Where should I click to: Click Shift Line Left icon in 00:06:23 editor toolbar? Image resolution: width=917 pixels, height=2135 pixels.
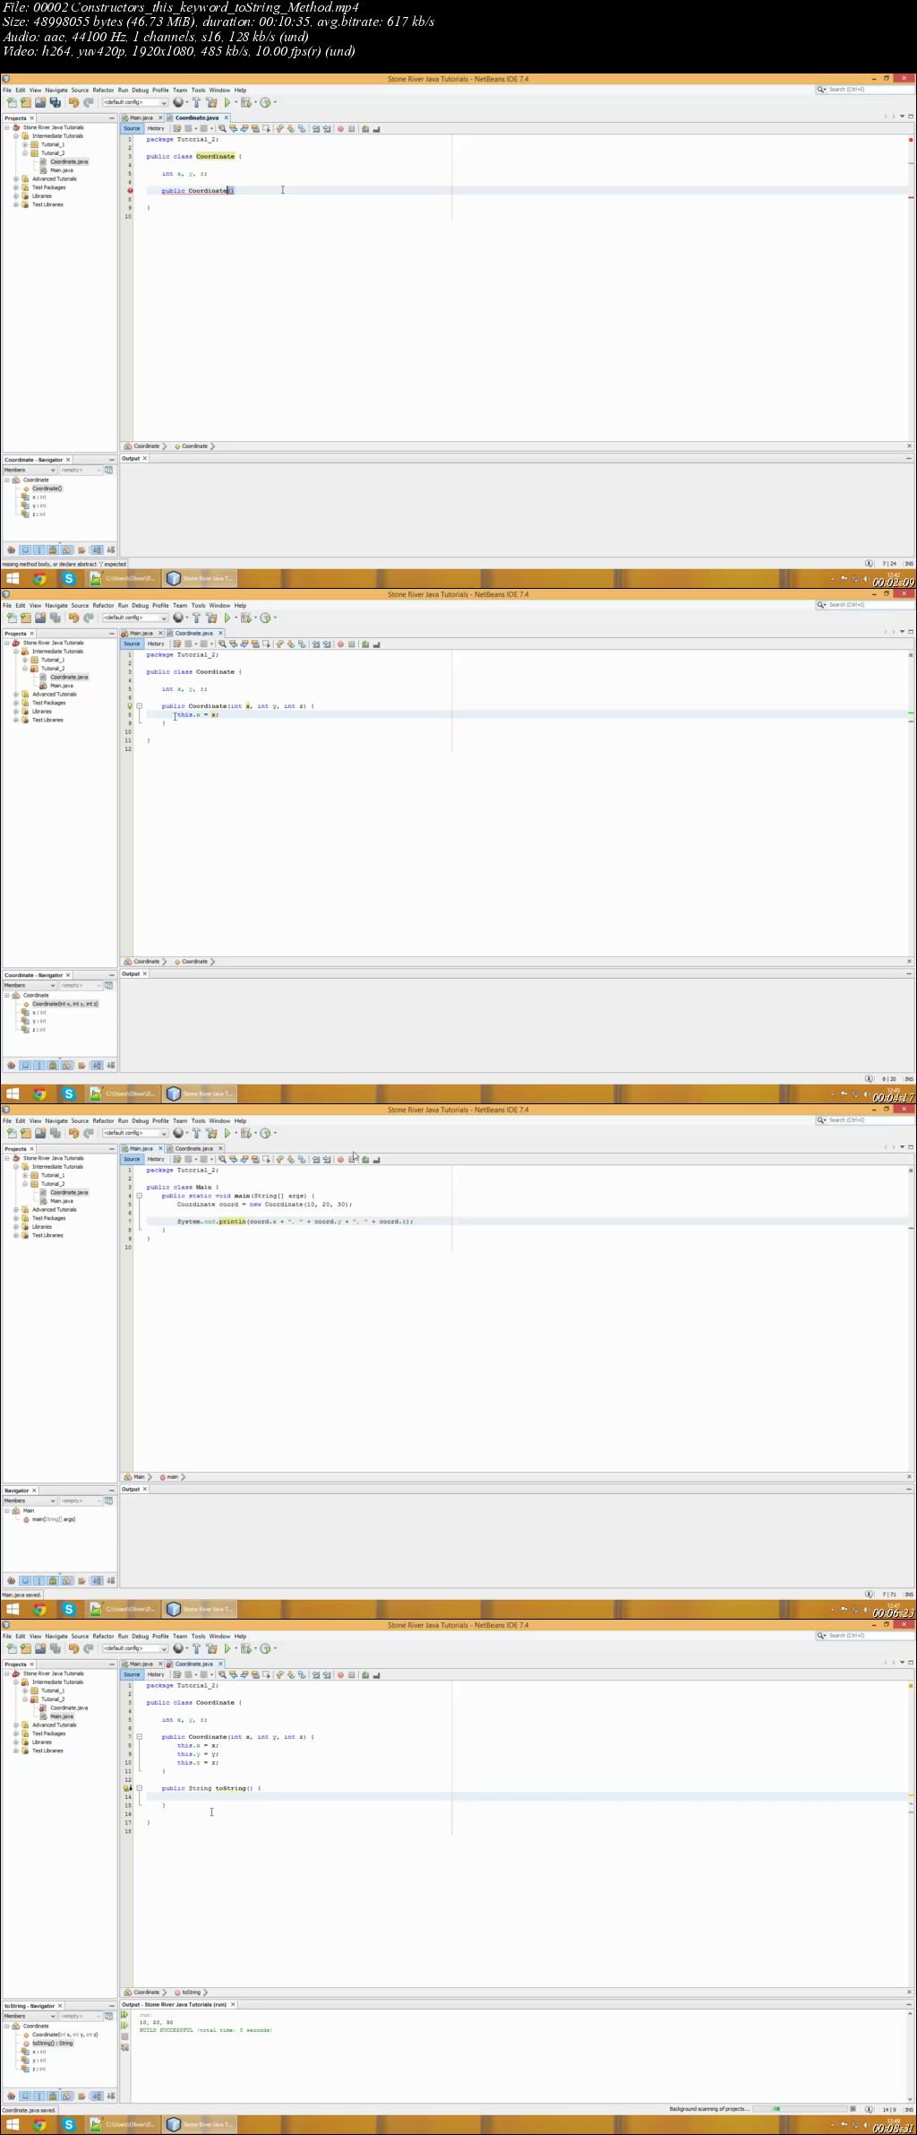click(x=316, y=1160)
